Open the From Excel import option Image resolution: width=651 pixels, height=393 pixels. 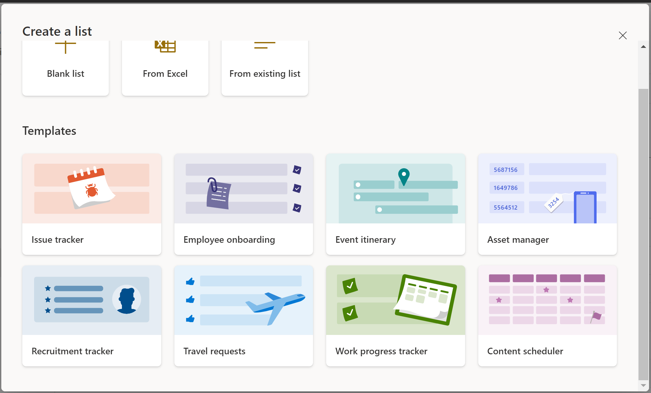coord(165,68)
